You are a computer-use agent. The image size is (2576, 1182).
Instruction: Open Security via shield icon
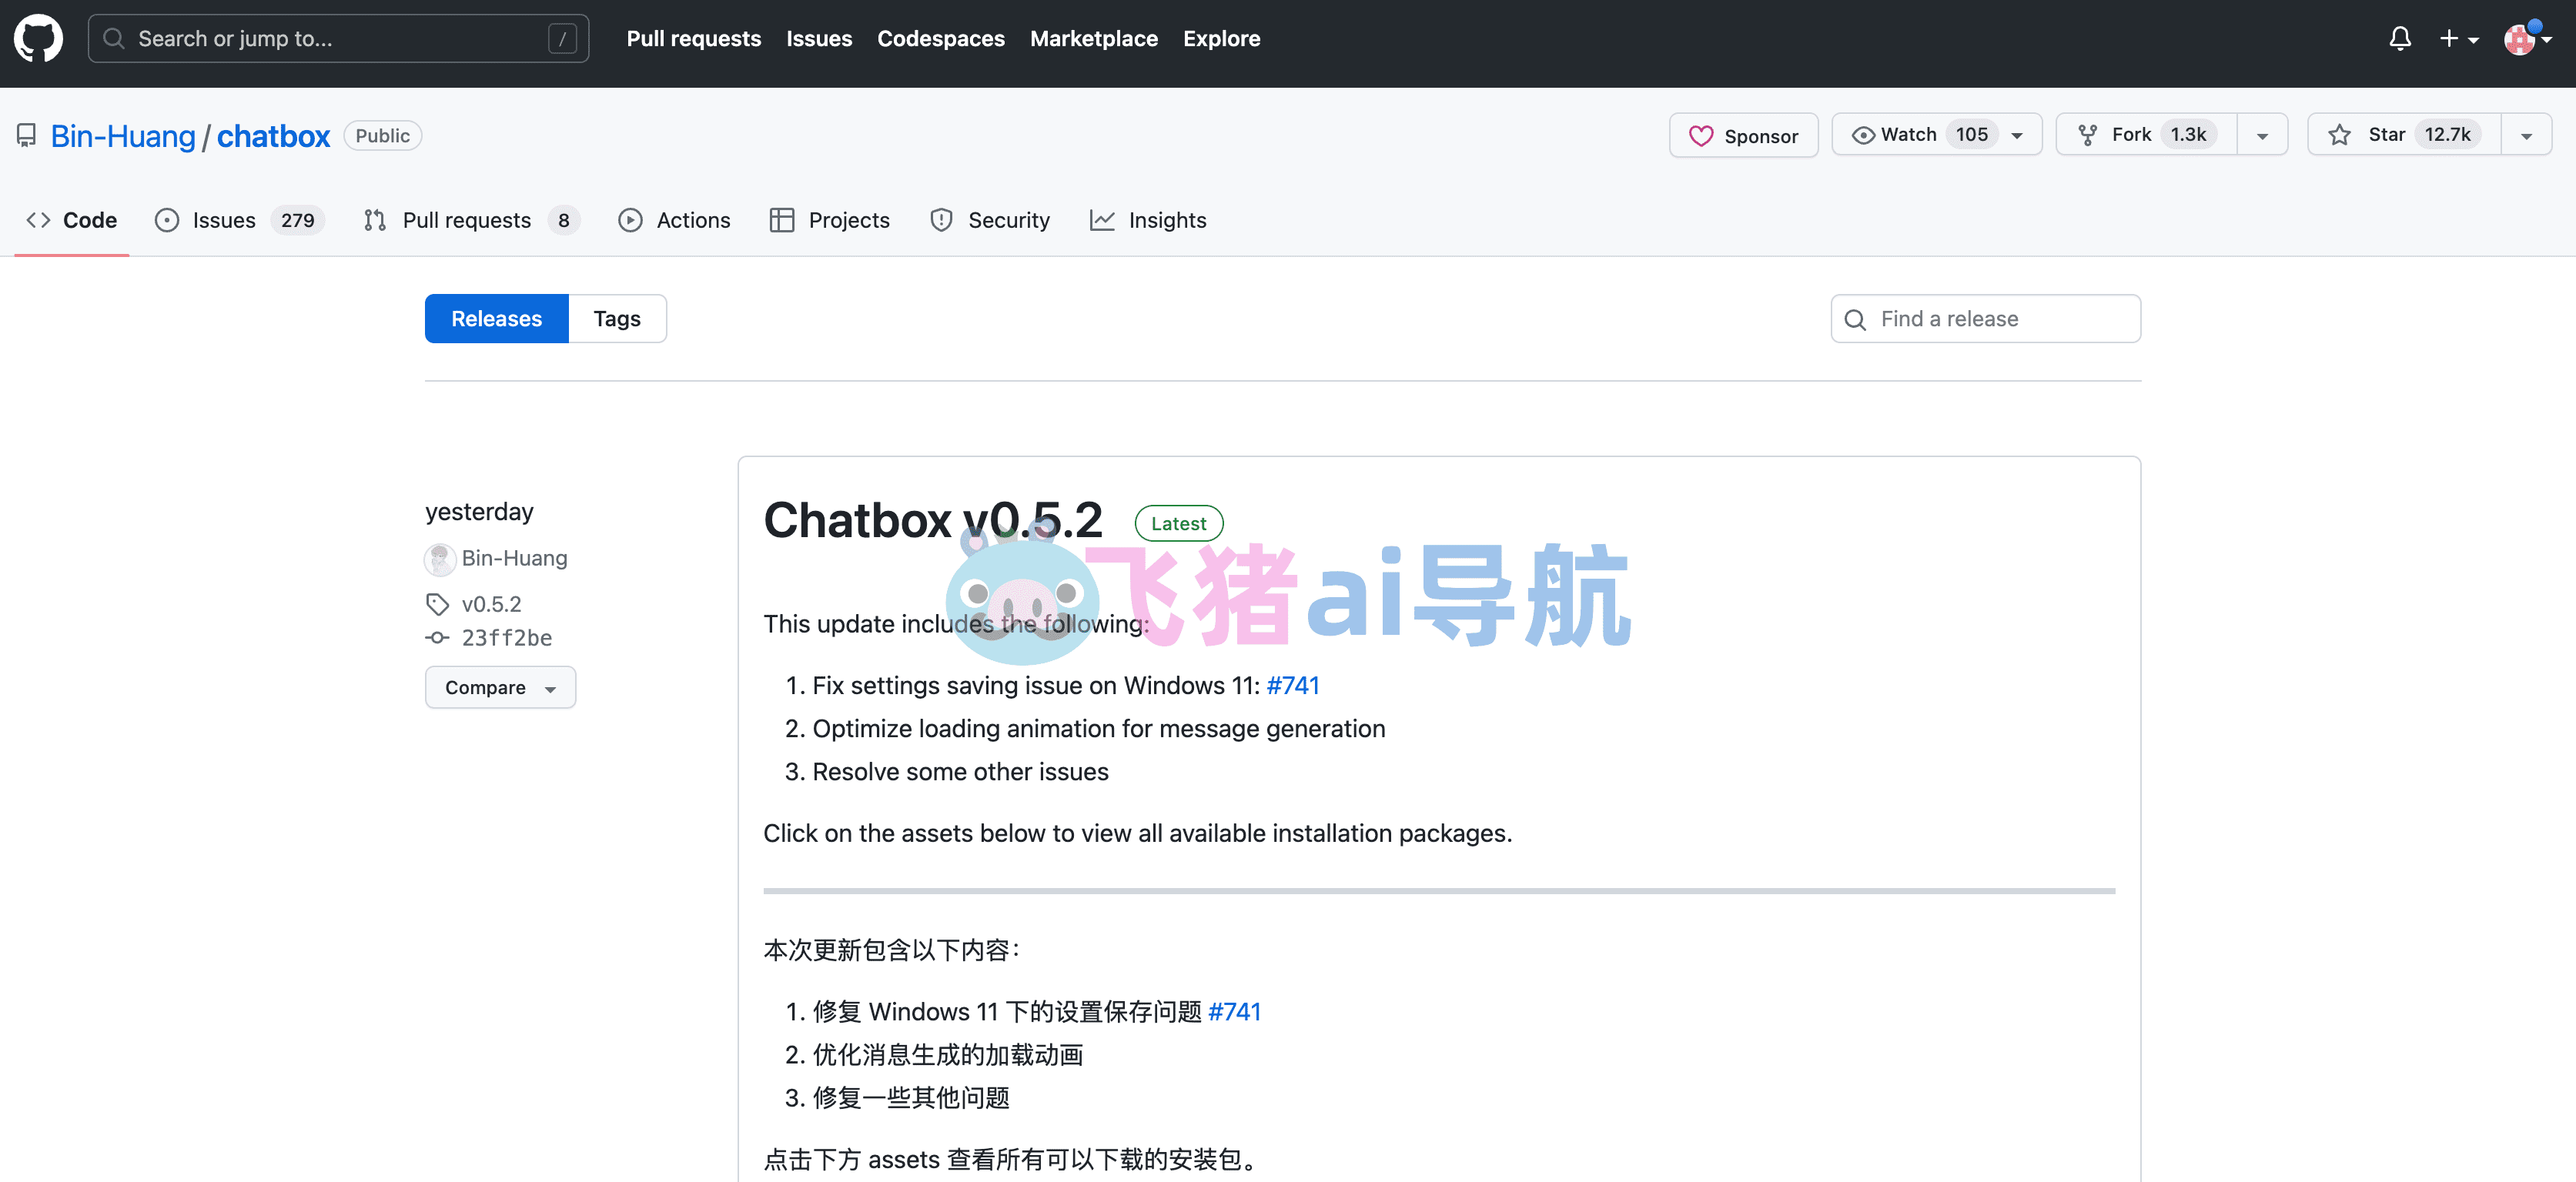pos(941,220)
